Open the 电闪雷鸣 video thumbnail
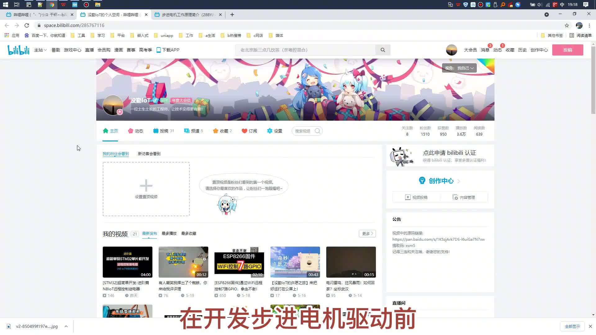The image size is (596, 335). click(x=351, y=262)
